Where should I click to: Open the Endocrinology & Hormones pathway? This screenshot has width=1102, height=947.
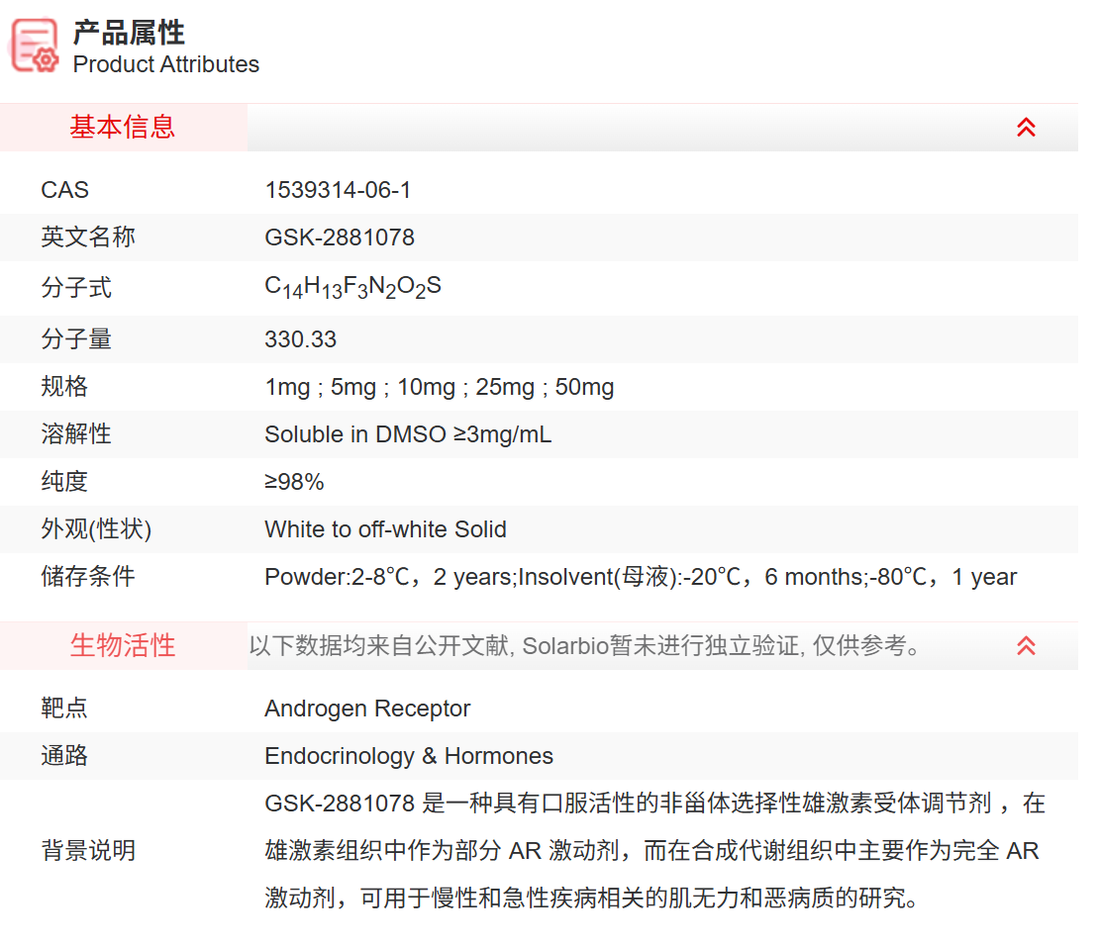[409, 756]
